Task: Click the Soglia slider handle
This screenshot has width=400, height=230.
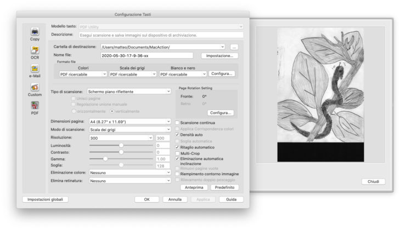Action: pos(121,165)
